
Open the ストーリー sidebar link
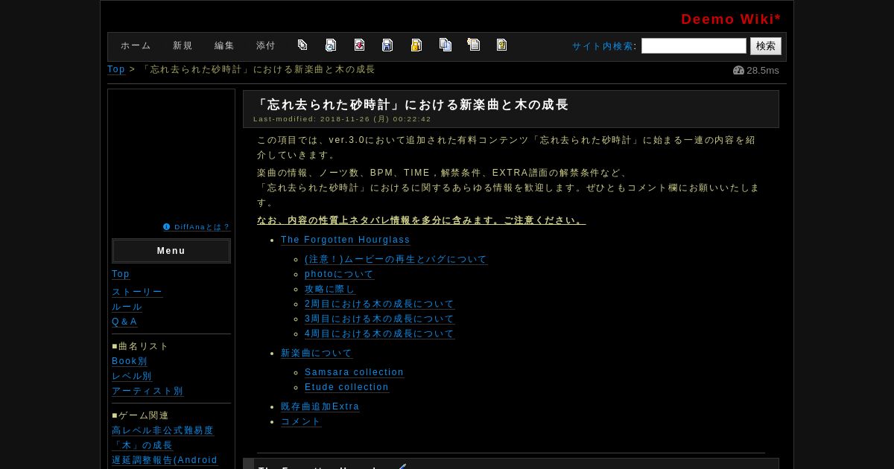(137, 292)
